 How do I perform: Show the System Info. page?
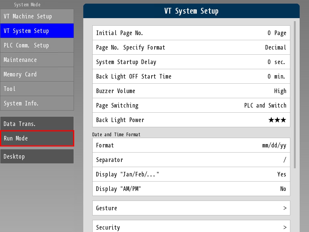[x=37, y=103]
